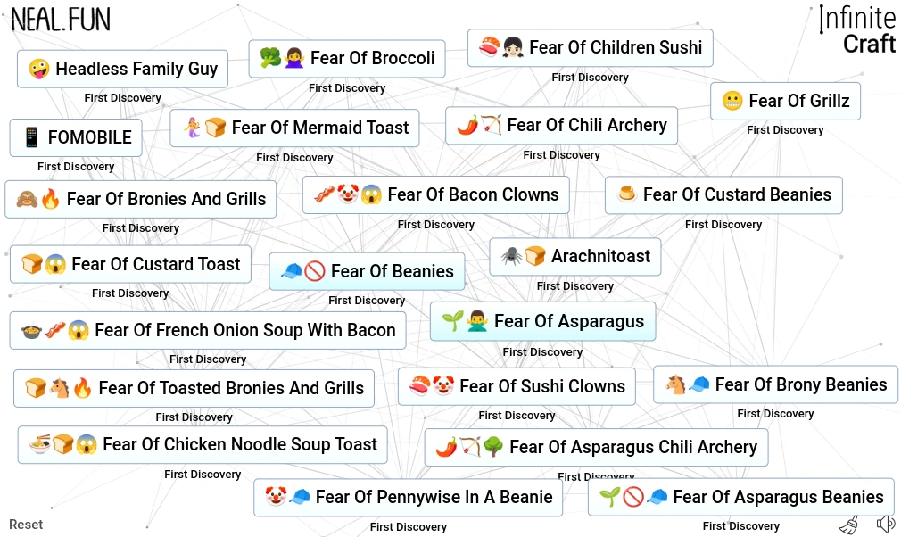901x537 pixels.
Task: Select Fear Of French Onion Soup With Bacon
Action: [207, 330]
